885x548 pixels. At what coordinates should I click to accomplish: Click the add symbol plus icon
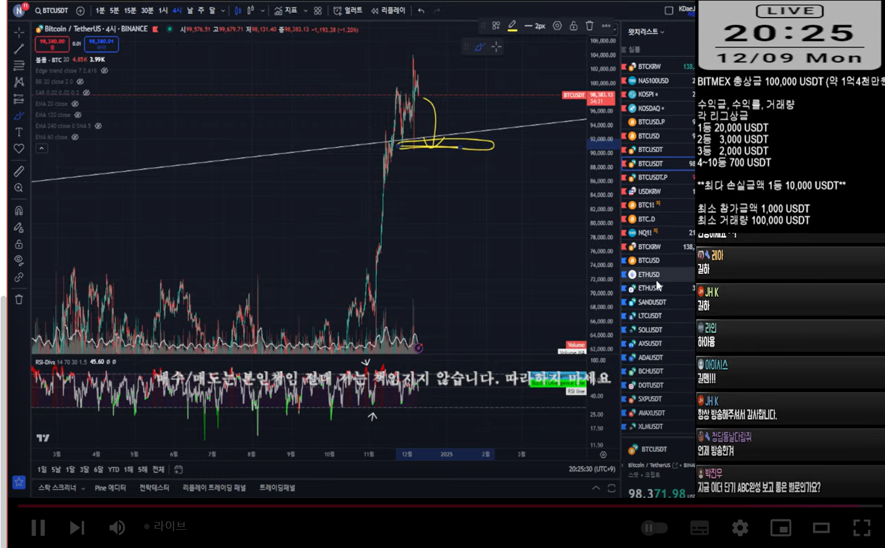pyautogui.click(x=81, y=10)
